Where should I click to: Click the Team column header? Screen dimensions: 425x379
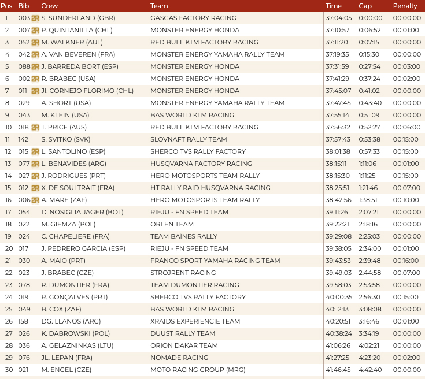(x=159, y=6)
